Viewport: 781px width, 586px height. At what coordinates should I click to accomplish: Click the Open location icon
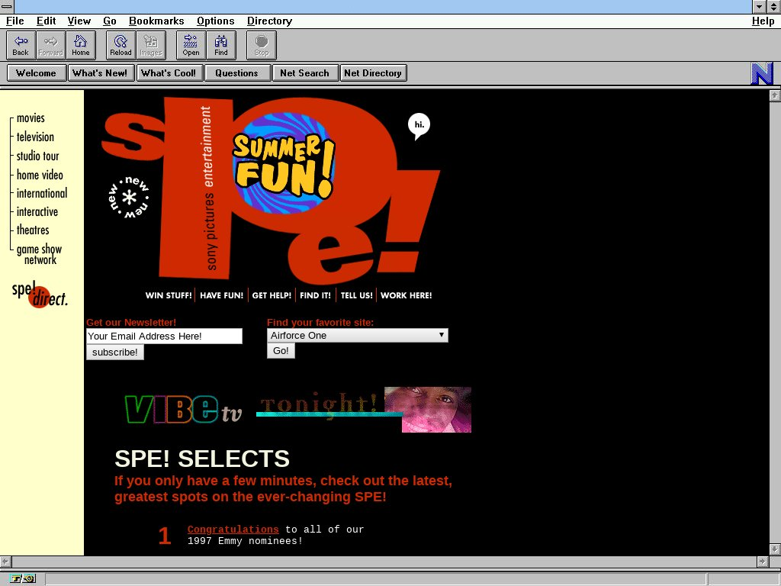coord(191,45)
